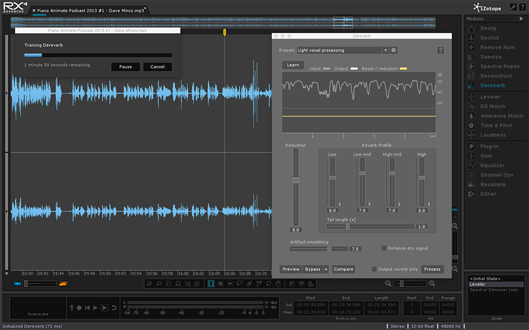Click the Record transport button

[79, 307]
